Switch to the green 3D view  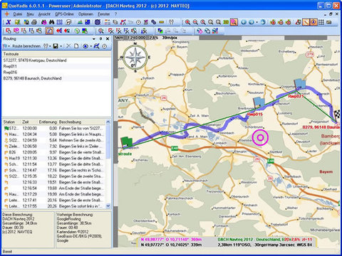(x=226, y=22)
